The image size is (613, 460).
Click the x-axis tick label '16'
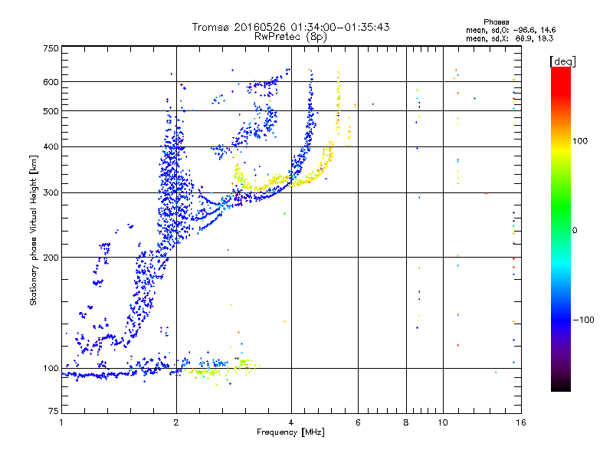521,422
